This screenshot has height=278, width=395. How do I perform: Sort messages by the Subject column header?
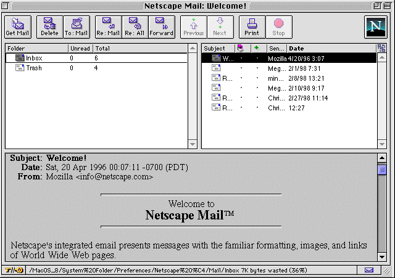point(215,48)
